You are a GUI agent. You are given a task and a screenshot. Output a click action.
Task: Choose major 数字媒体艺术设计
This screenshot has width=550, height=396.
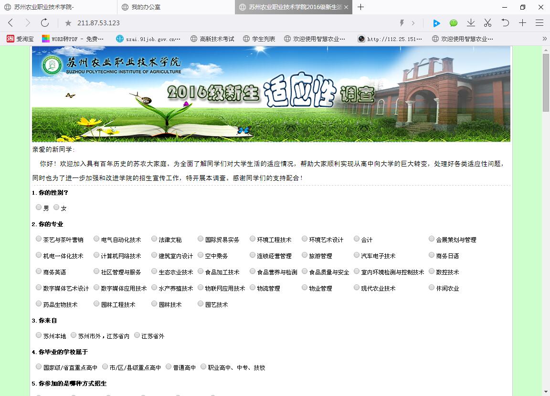(x=39, y=287)
